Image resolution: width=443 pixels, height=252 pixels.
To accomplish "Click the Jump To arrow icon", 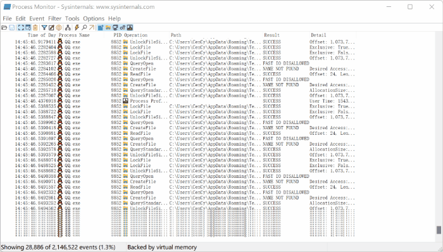I will point(92,27).
